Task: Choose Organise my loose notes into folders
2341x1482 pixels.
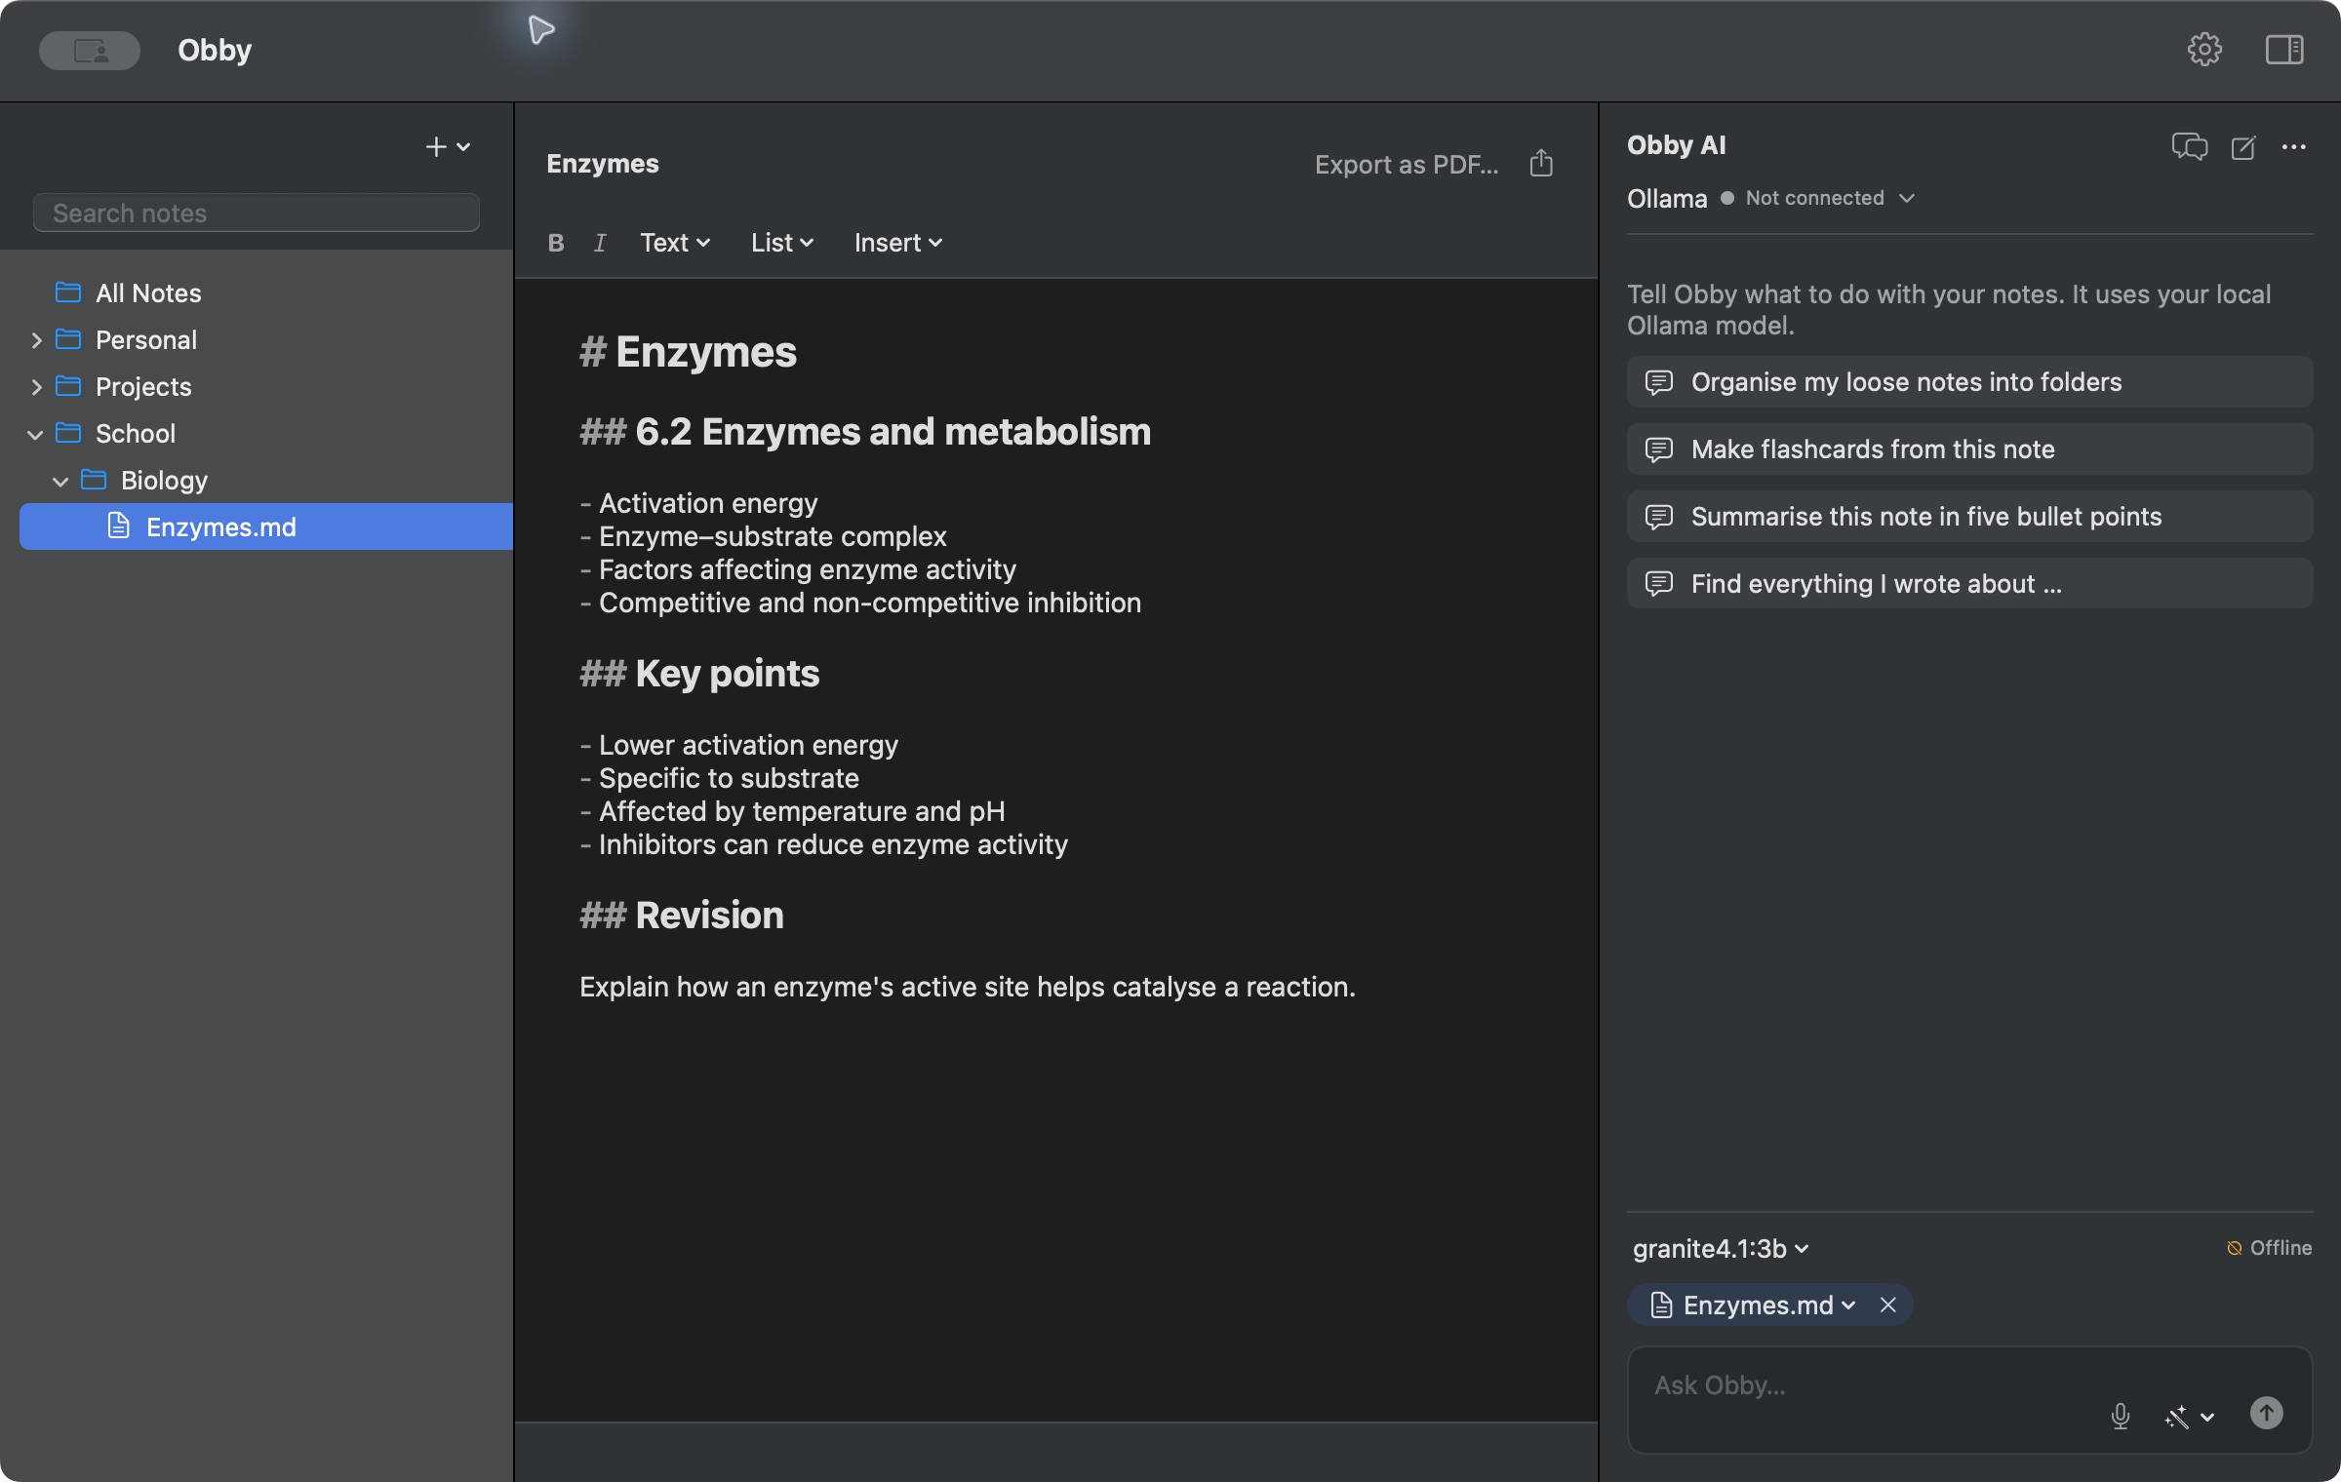Action: pos(1969,382)
